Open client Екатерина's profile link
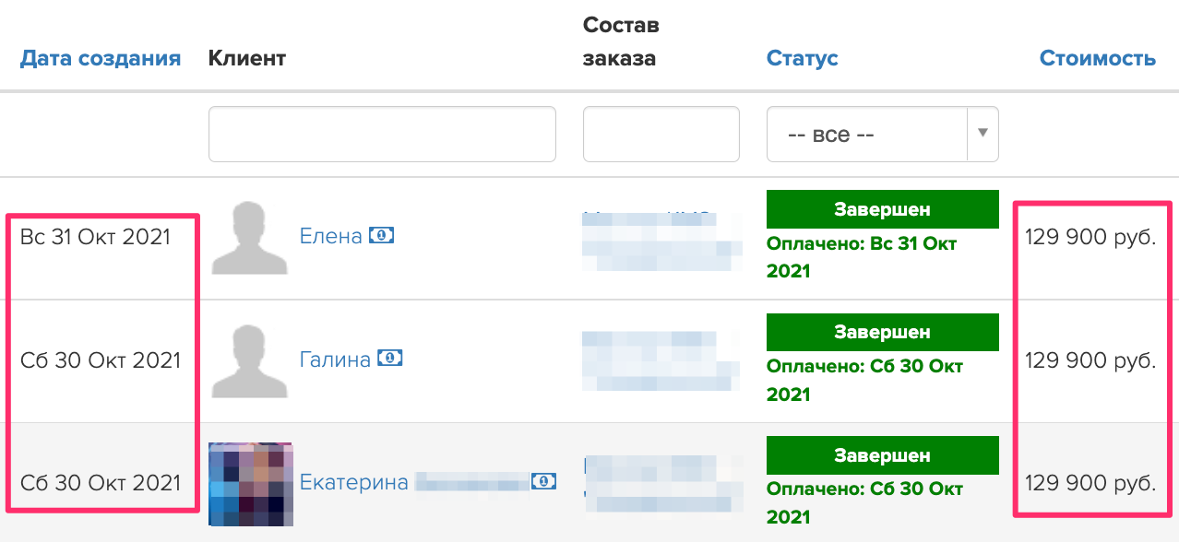The image size is (1179, 542). click(353, 482)
